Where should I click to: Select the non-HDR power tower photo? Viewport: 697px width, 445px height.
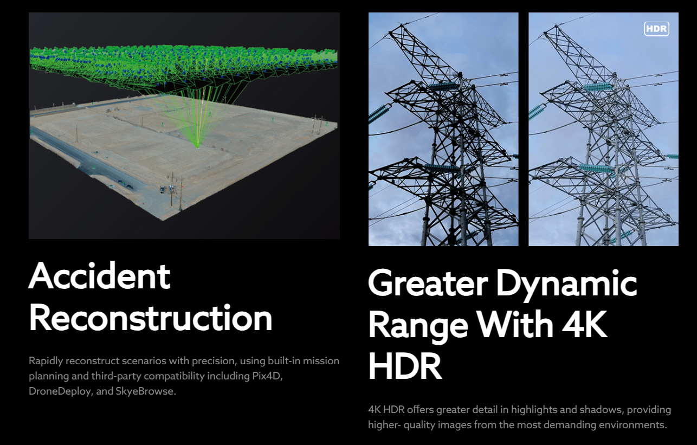[x=443, y=129]
